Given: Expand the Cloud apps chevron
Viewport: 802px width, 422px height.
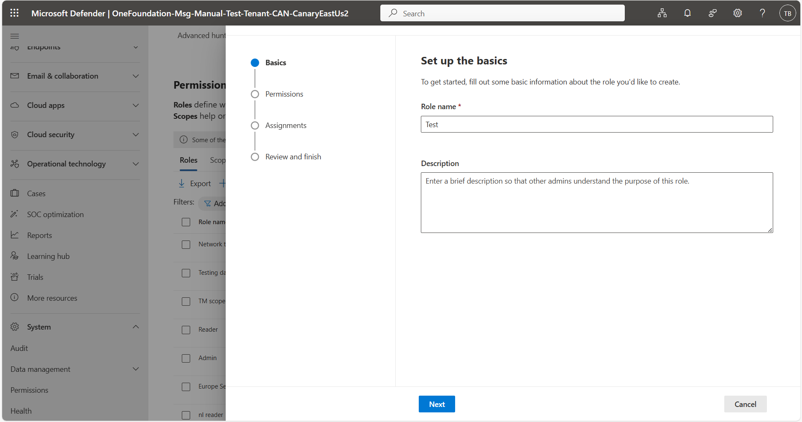Looking at the screenshot, I should pyautogui.click(x=136, y=105).
